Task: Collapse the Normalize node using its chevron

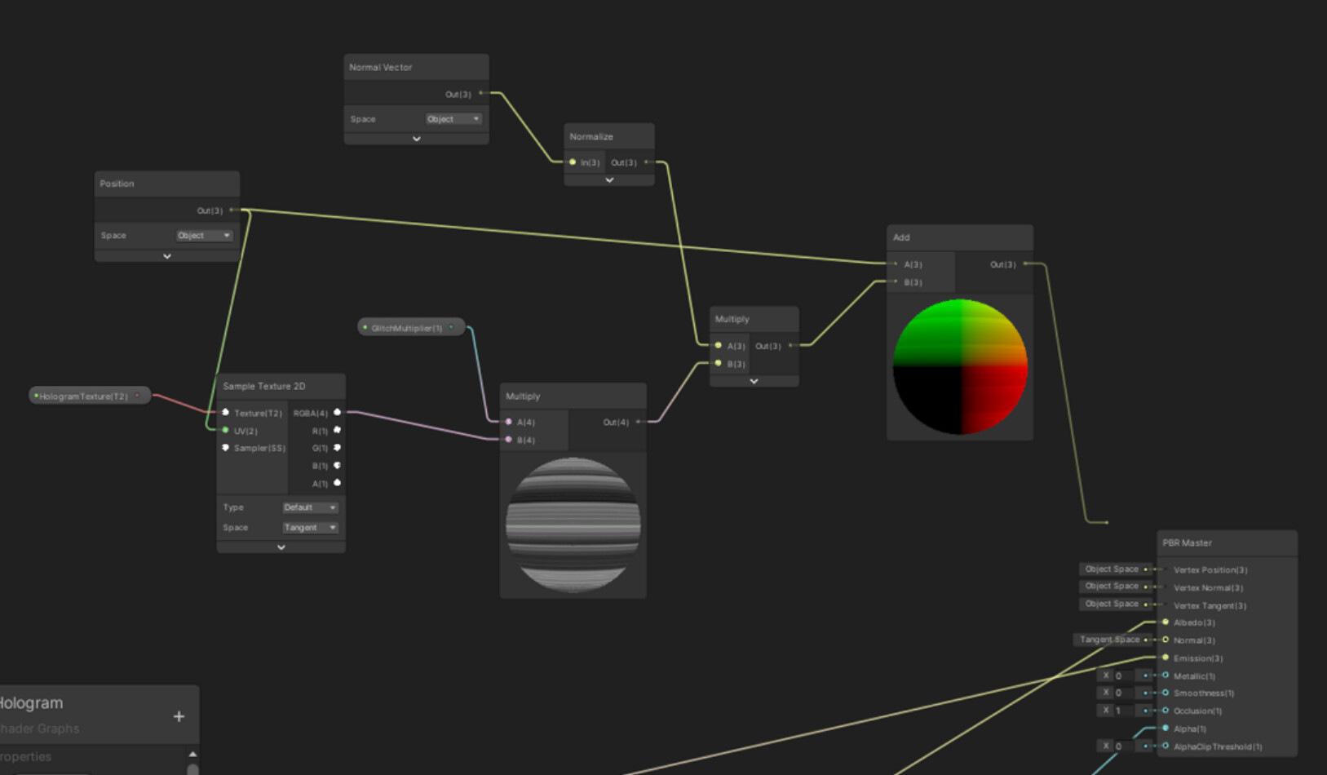Action: pyautogui.click(x=608, y=179)
